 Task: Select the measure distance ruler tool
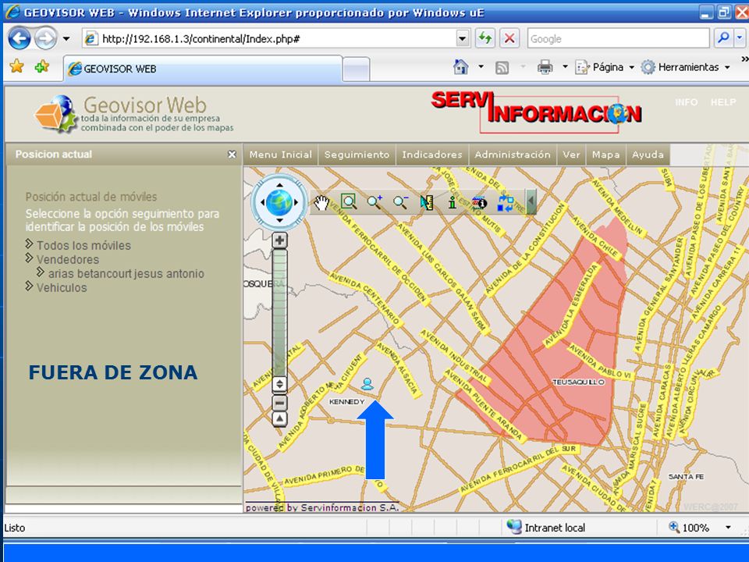click(x=426, y=203)
